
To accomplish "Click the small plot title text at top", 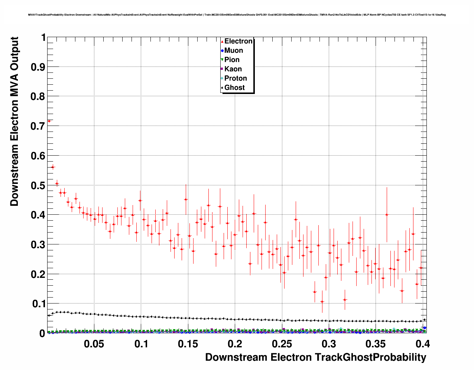I will pyautogui.click(x=237, y=15).
